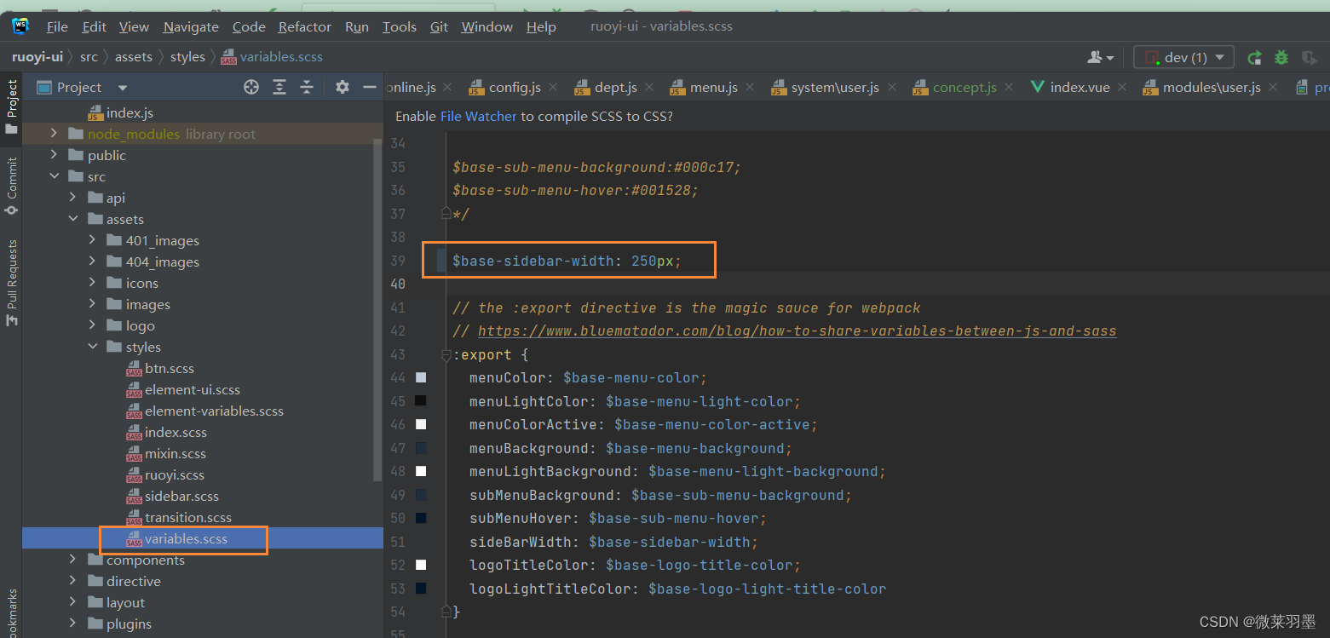
Task: Open the Git menu
Action: 439,26
